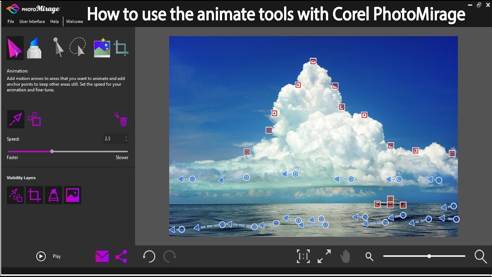Select the Crop tool in the top toolbar

click(121, 48)
